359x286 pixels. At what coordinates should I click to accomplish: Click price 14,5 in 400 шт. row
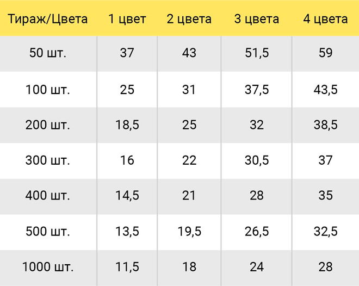pos(127,196)
